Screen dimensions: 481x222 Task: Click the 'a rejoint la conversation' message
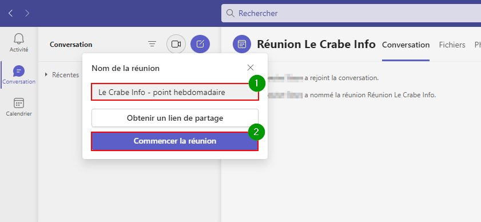click(341, 78)
